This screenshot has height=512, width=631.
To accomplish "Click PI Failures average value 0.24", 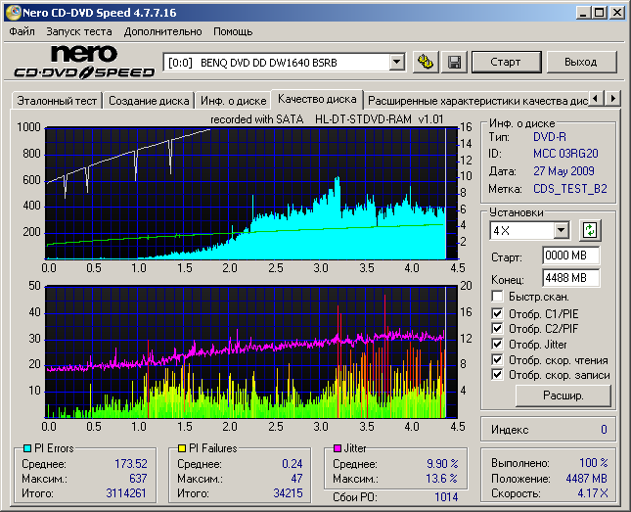I will click(x=293, y=464).
